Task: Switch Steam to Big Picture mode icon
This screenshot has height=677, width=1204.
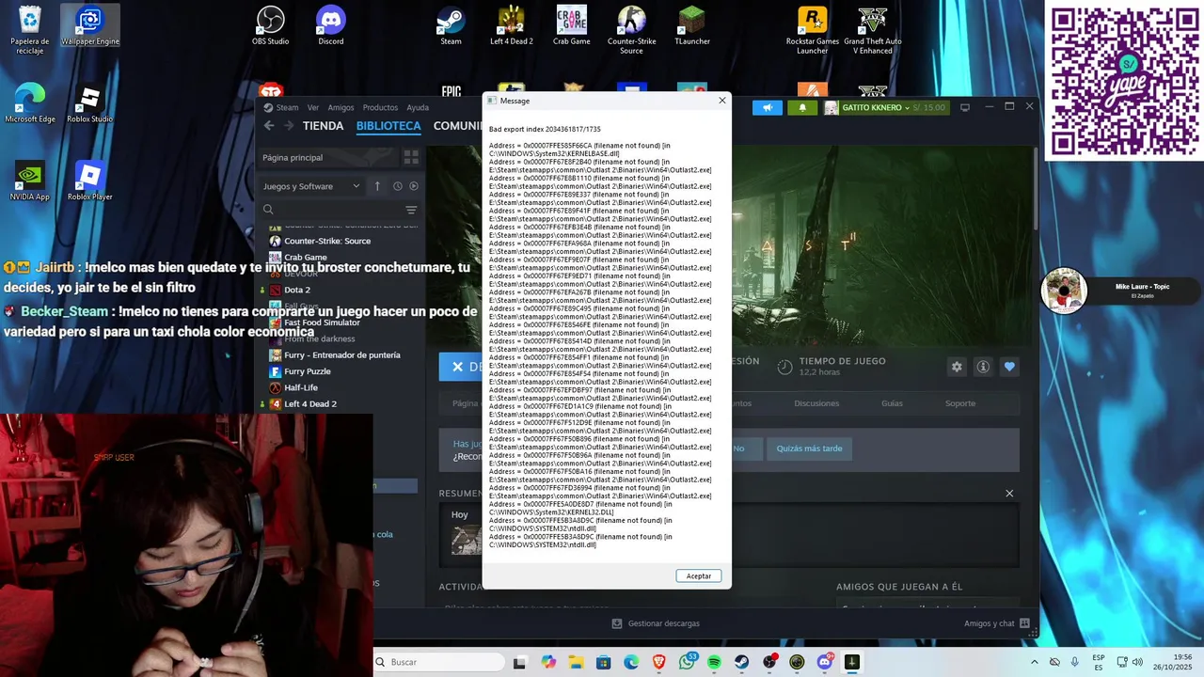Action: 964,107
